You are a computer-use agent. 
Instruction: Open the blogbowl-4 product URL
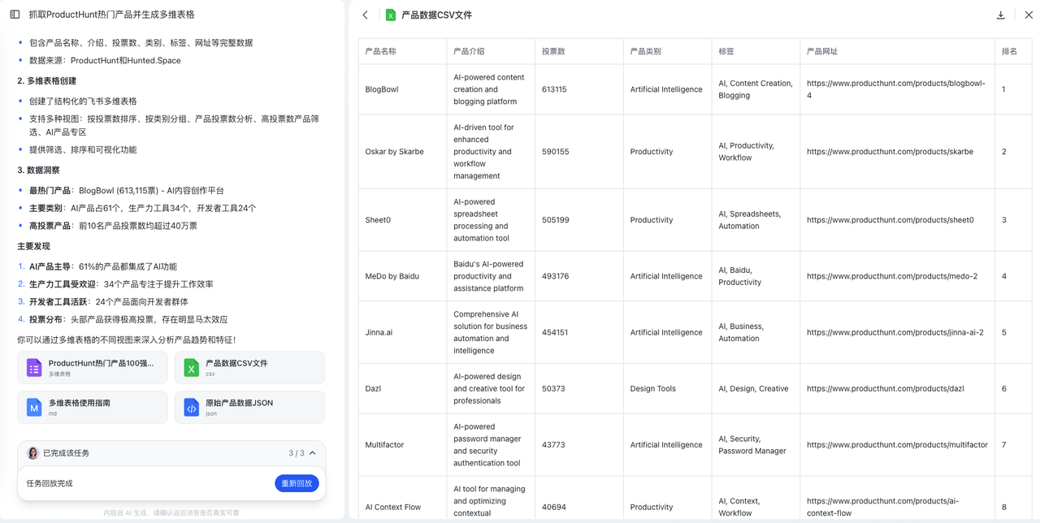coord(895,89)
